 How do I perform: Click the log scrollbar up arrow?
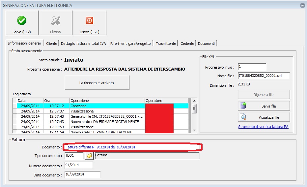(194, 101)
